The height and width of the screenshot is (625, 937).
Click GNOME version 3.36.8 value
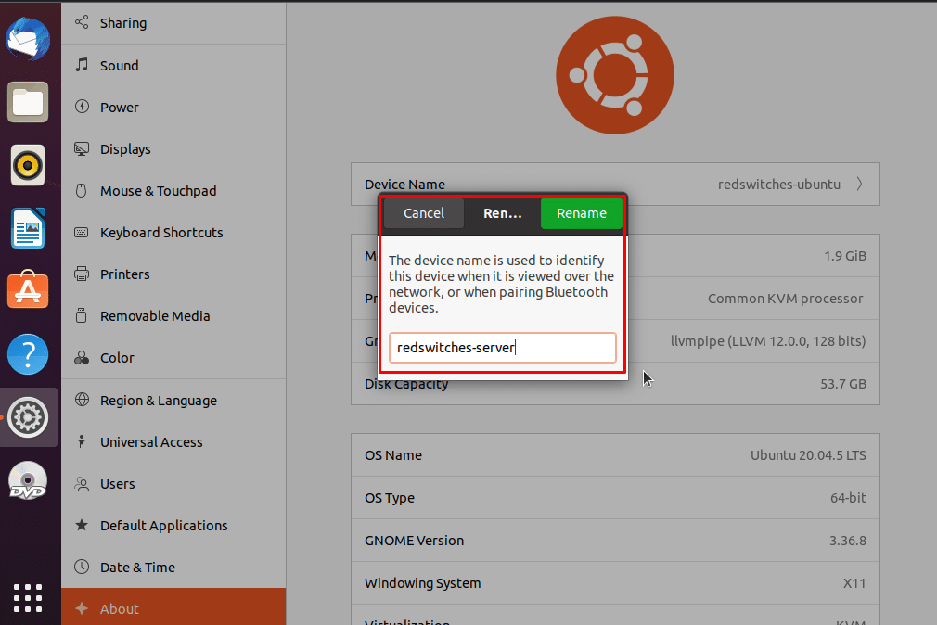[x=847, y=541]
